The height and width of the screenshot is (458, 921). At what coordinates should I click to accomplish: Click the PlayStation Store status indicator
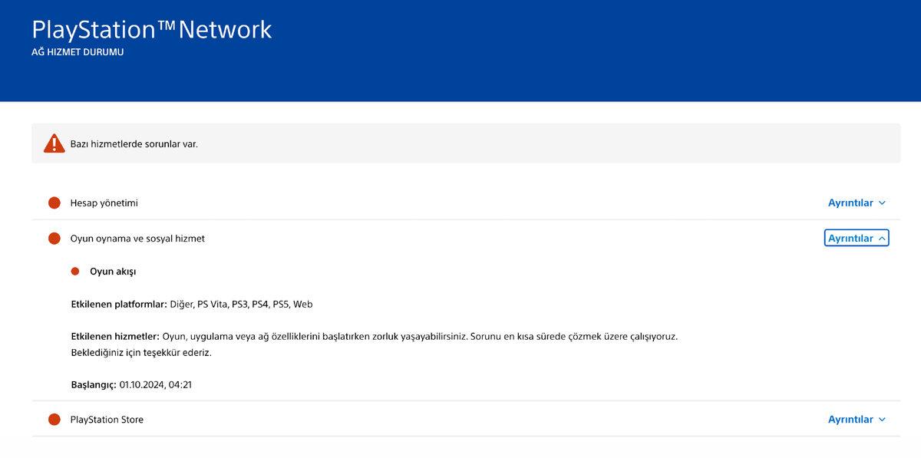point(54,419)
